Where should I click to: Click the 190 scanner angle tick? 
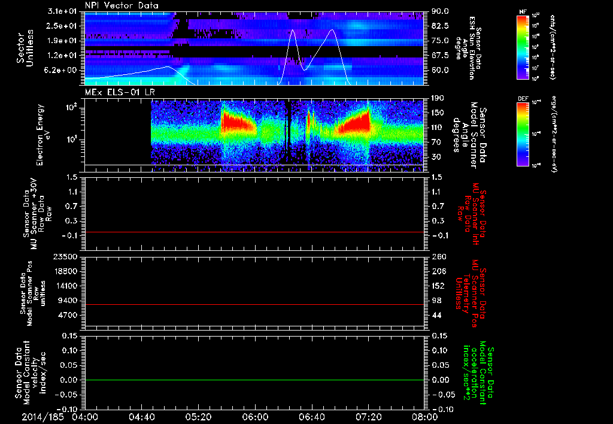[438, 98]
